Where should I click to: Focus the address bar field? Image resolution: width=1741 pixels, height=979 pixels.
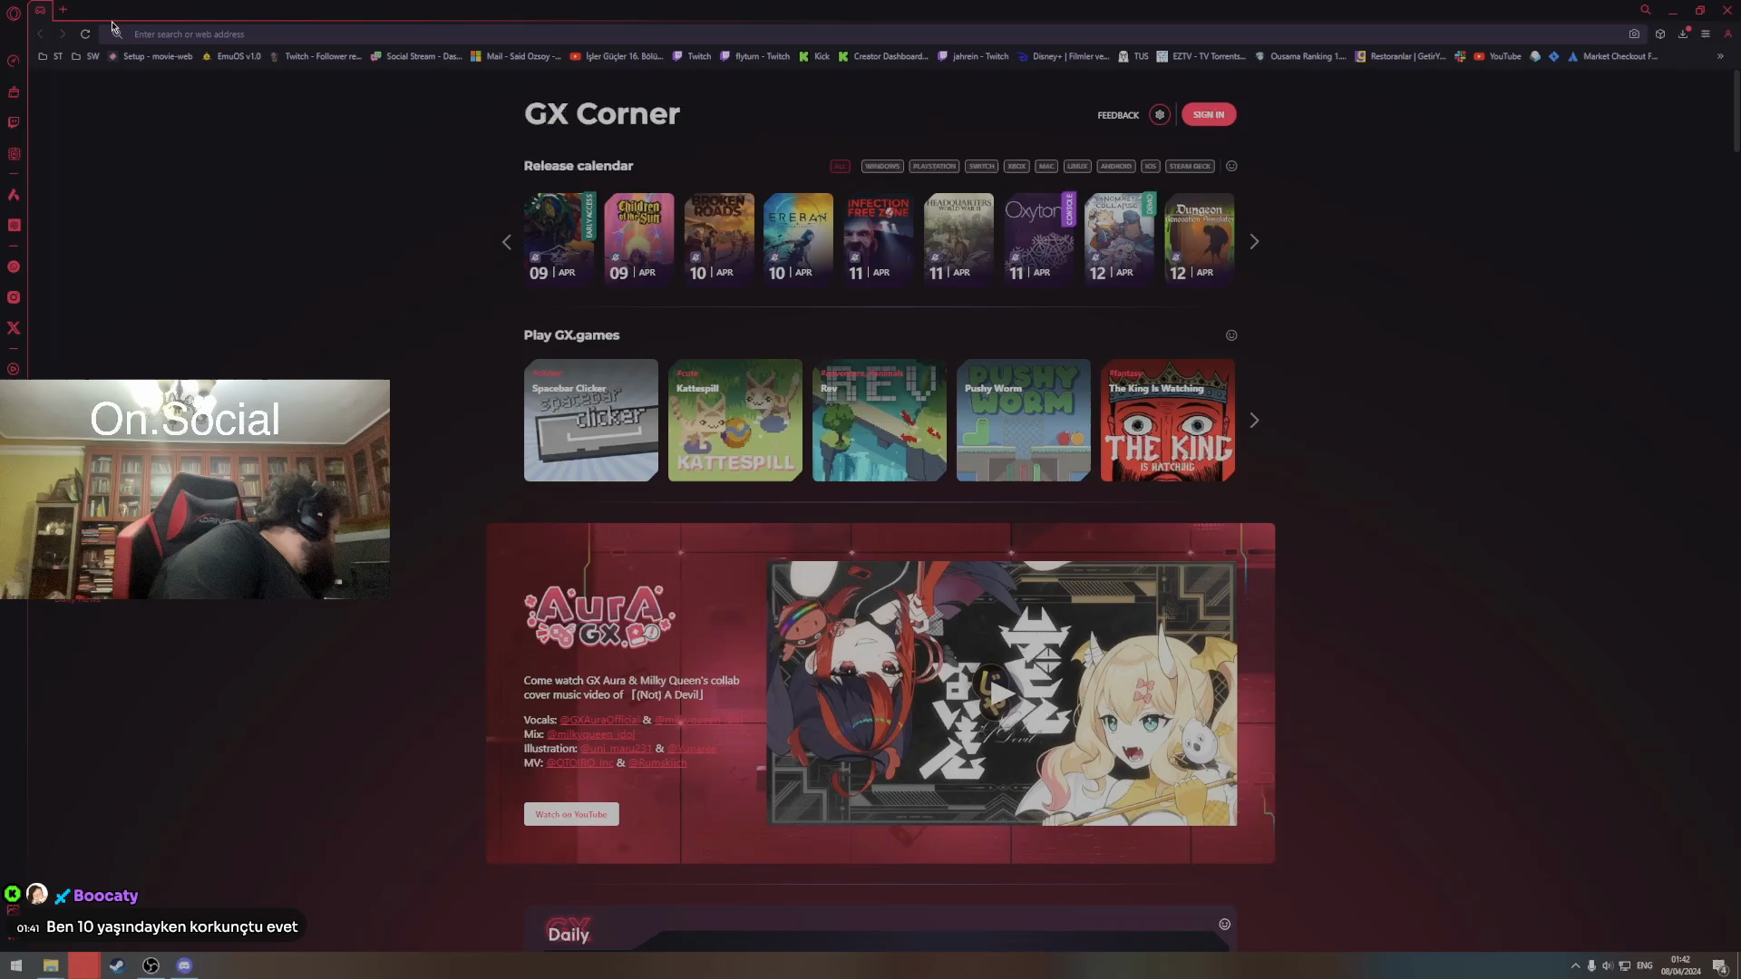870,34
